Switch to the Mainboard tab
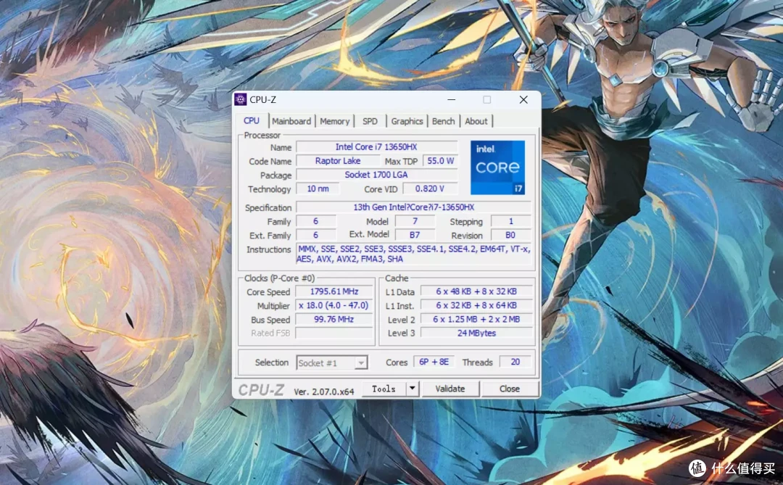Image resolution: width=783 pixels, height=485 pixels. pos(291,121)
